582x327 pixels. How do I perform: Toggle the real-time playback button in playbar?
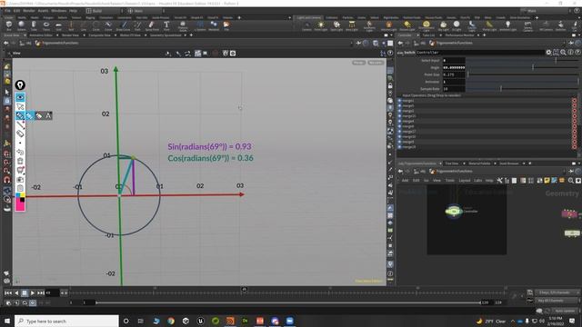33,302
